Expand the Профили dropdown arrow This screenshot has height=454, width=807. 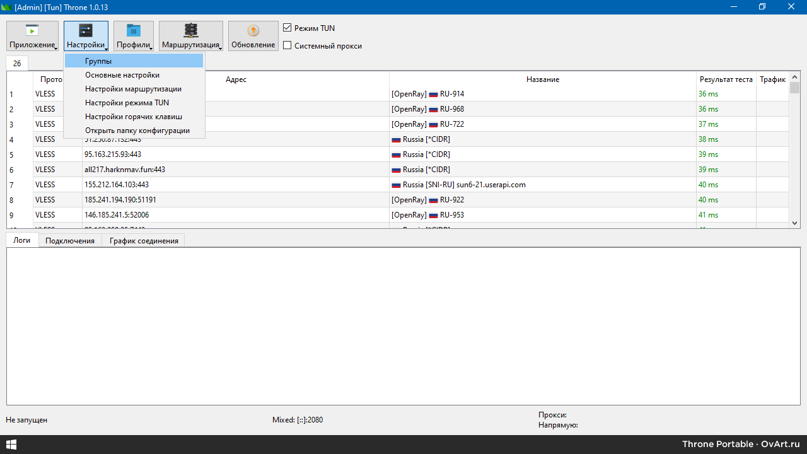click(151, 48)
